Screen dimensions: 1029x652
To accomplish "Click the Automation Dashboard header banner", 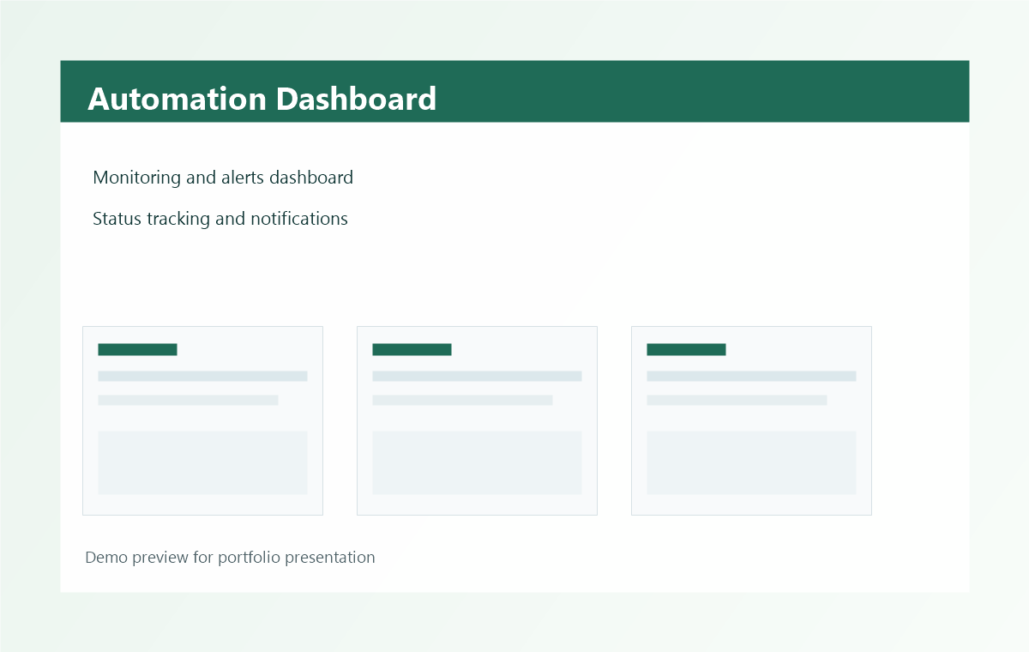I will click(x=514, y=91).
